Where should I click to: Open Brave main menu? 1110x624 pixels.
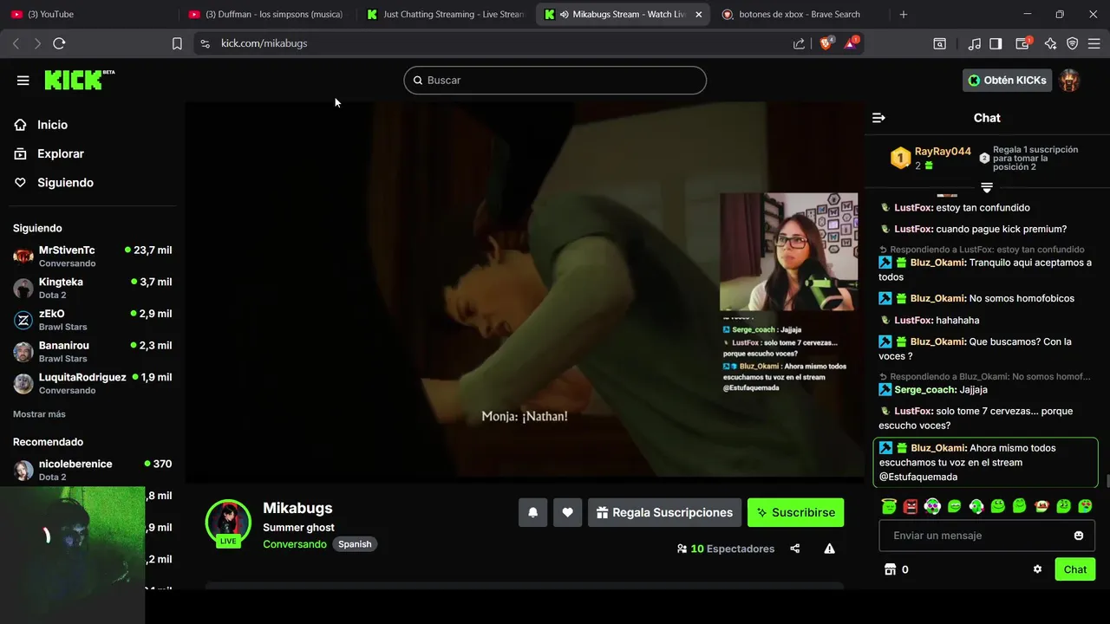click(x=1094, y=43)
